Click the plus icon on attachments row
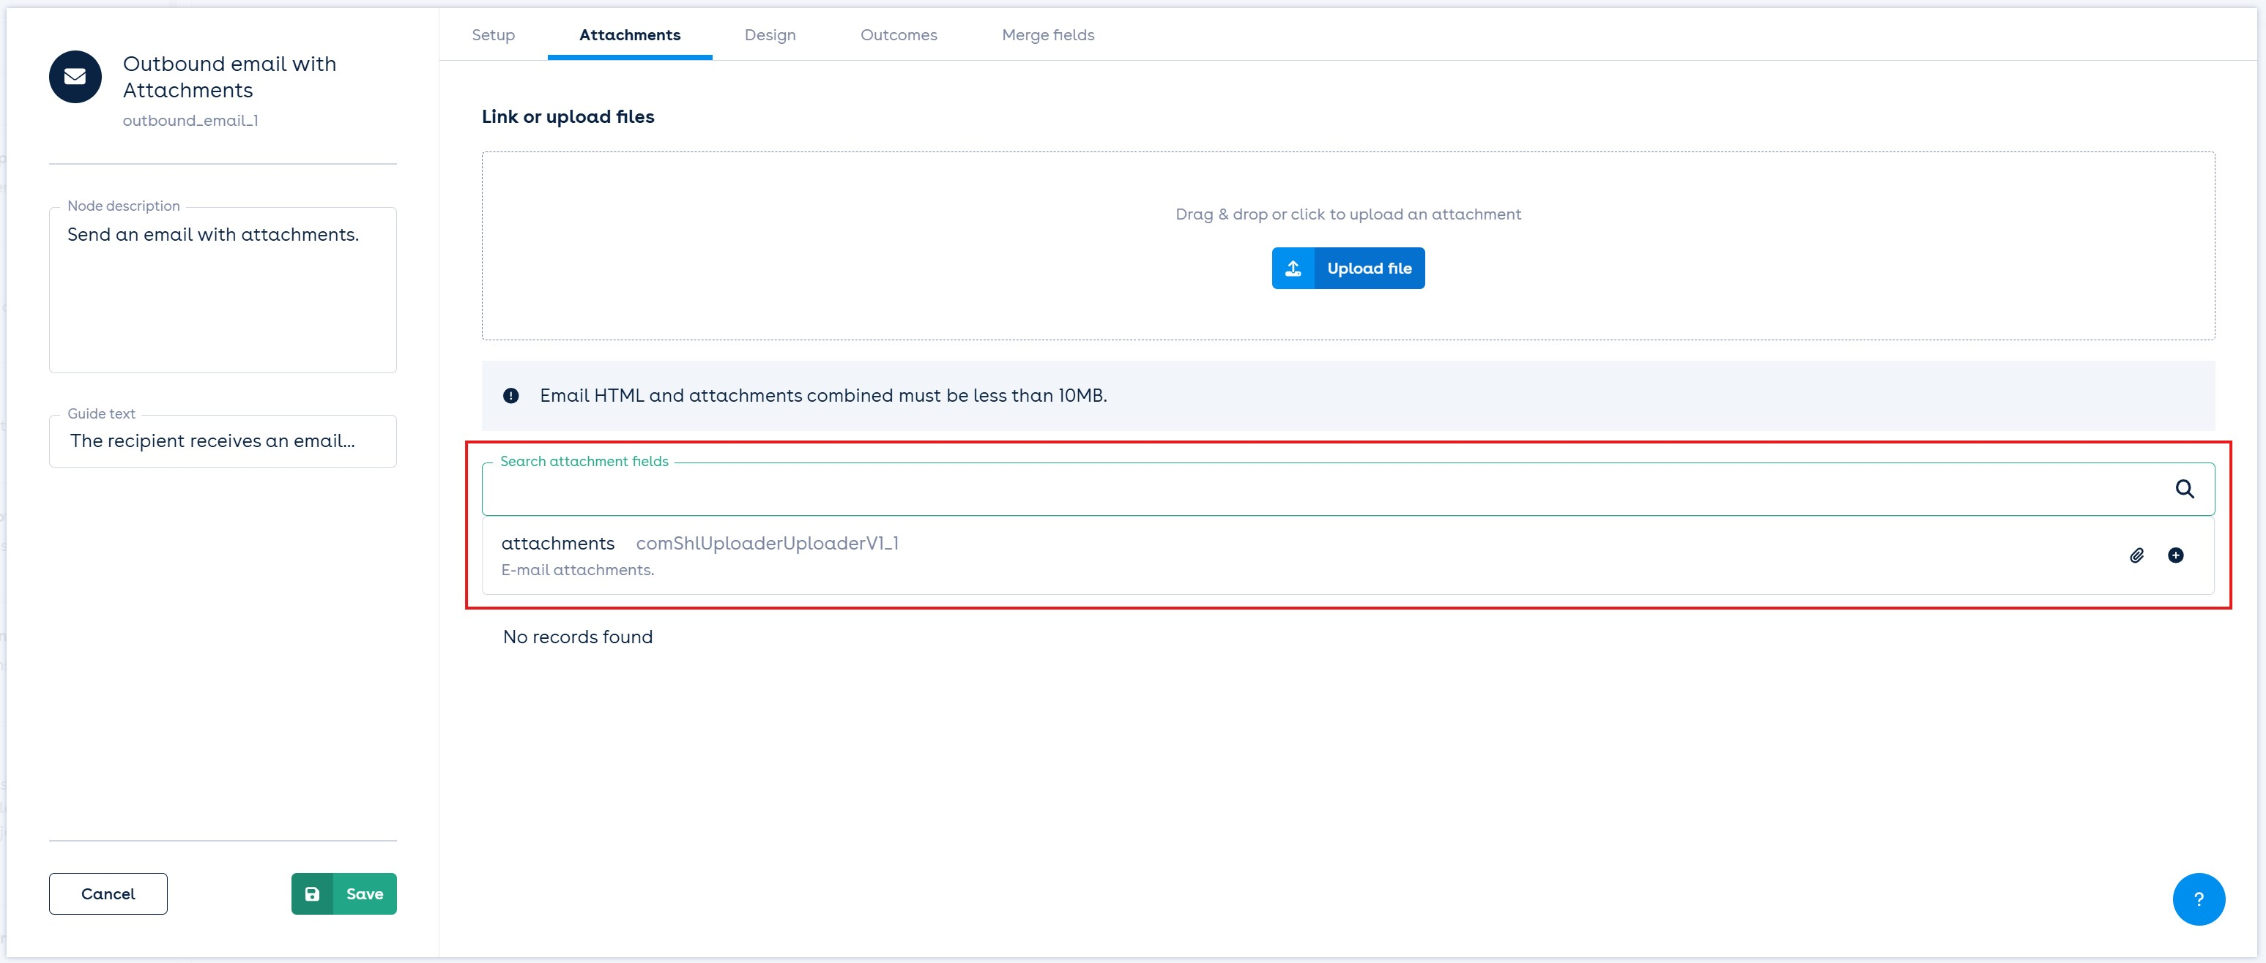 coord(2175,555)
